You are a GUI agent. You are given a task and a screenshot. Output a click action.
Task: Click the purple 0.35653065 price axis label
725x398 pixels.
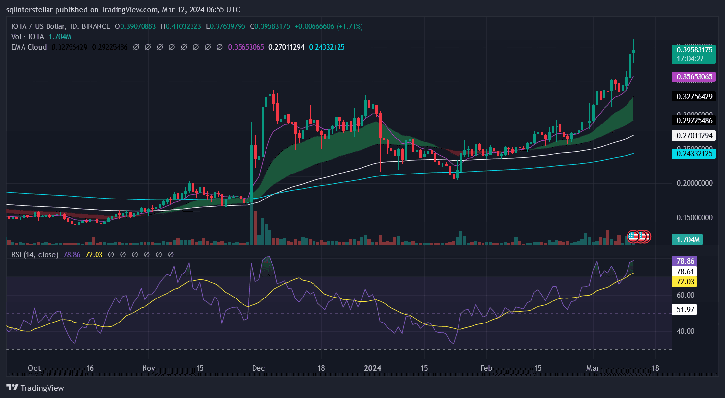pos(695,76)
